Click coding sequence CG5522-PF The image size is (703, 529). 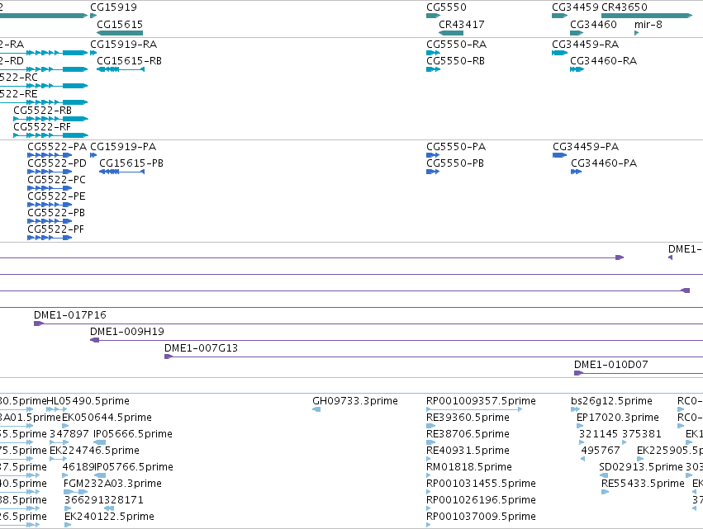coord(55,229)
